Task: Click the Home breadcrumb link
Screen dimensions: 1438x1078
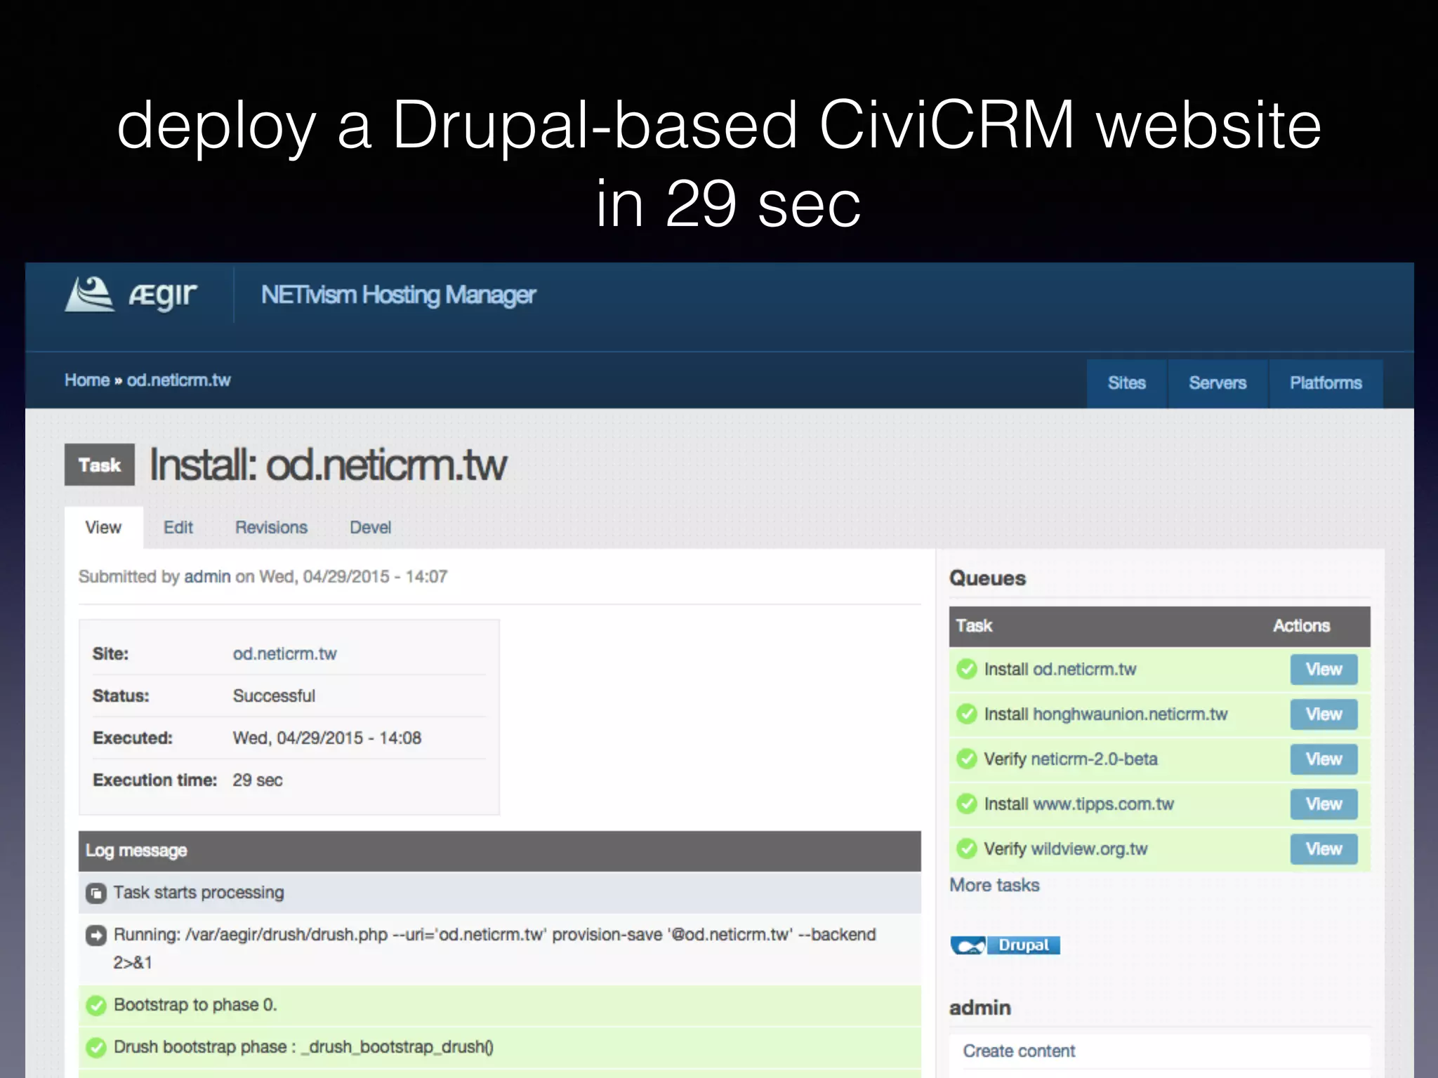Action: tap(87, 380)
